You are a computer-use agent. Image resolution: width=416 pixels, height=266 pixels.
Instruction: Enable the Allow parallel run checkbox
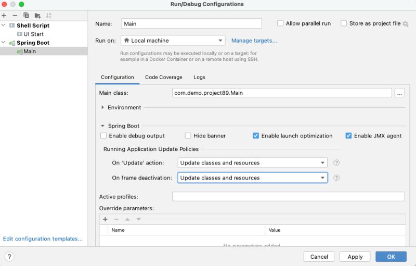tap(281, 23)
